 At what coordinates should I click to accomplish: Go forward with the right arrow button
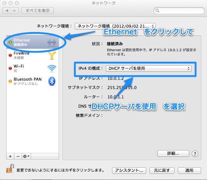click(x=15, y=11)
